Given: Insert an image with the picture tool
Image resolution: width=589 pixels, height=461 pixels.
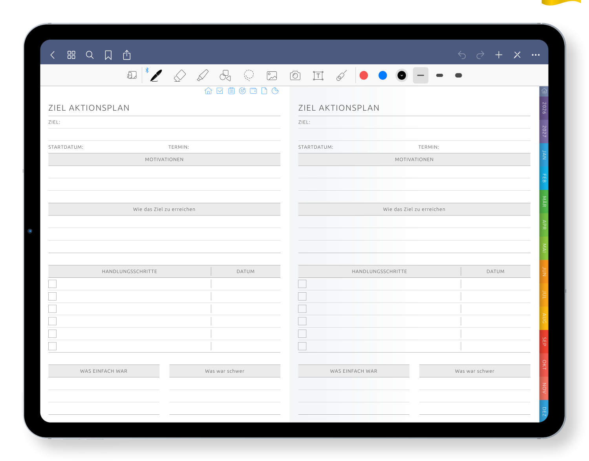Looking at the screenshot, I should click(x=272, y=75).
